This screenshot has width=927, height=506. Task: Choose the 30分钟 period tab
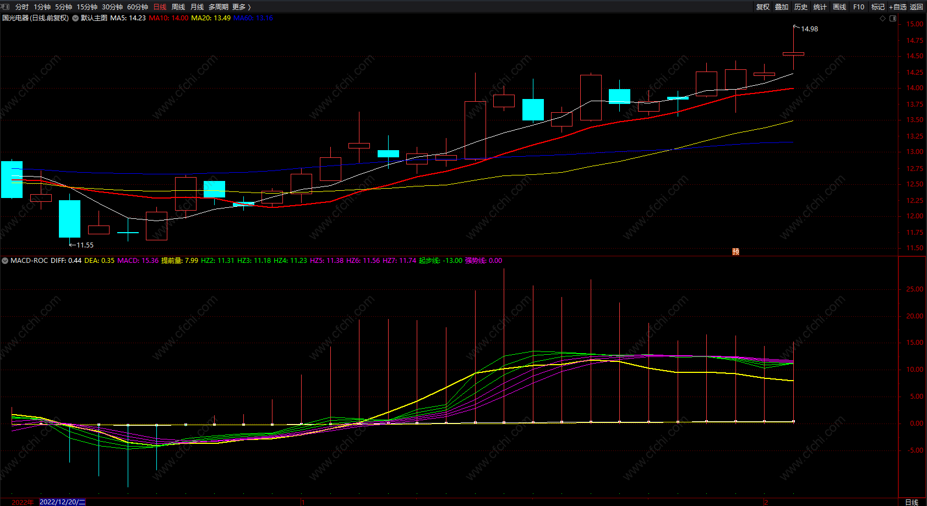(x=112, y=7)
